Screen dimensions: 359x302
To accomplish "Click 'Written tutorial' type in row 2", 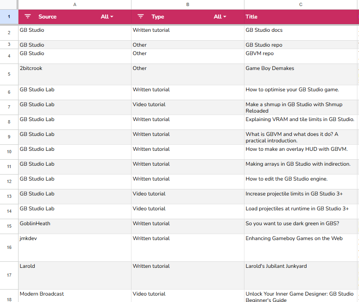I will pyautogui.click(x=187, y=33).
